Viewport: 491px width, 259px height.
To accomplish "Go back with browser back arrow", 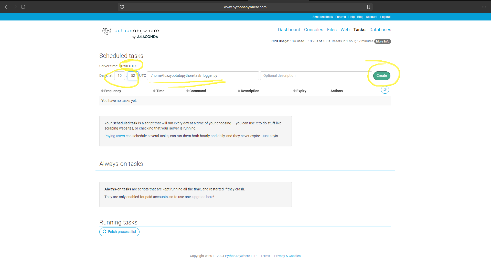I will (x=7, y=7).
